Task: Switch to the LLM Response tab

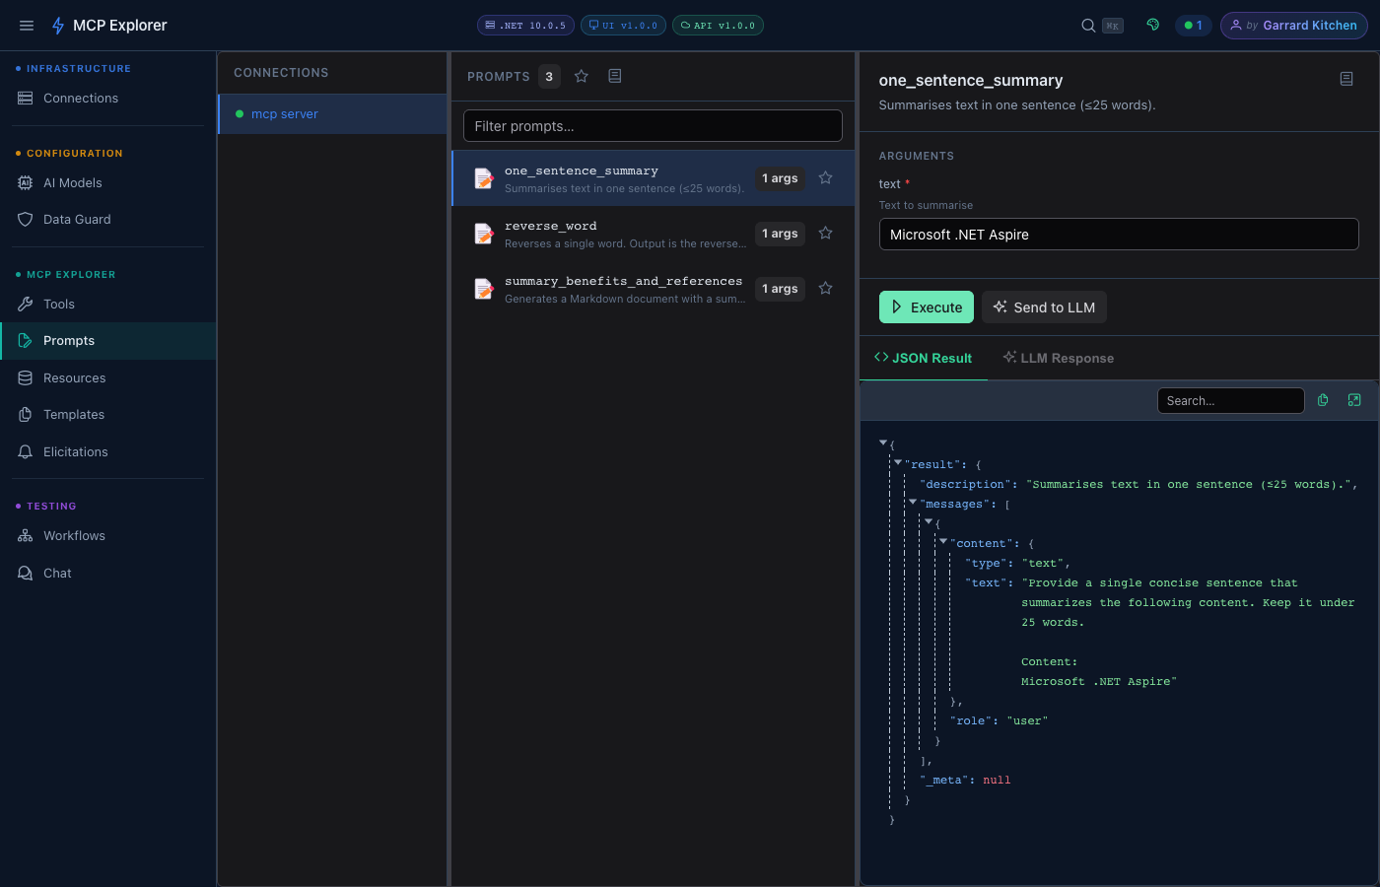Action: point(1058,358)
